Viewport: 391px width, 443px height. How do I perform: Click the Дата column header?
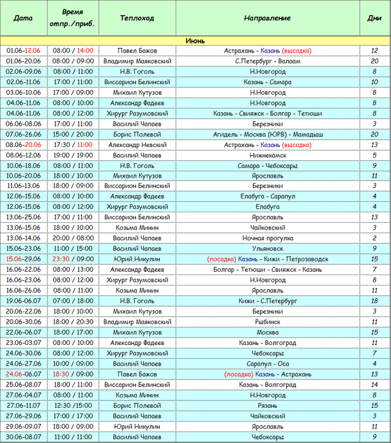point(24,18)
